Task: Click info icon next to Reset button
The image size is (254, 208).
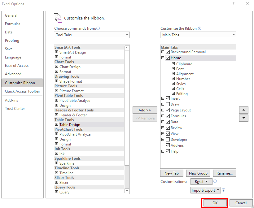Action: (x=215, y=181)
